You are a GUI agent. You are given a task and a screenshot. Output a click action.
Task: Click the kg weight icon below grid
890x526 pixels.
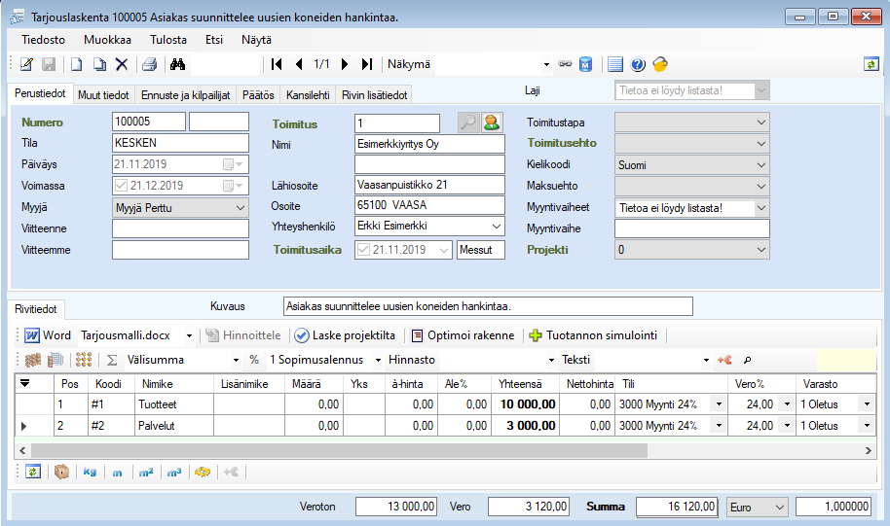pyautogui.click(x=90, y=472)
